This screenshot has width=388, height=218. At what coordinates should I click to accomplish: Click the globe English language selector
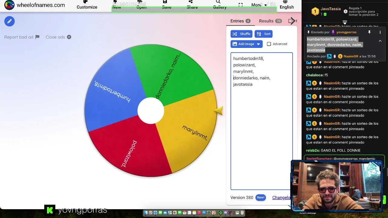coord(287,5)
